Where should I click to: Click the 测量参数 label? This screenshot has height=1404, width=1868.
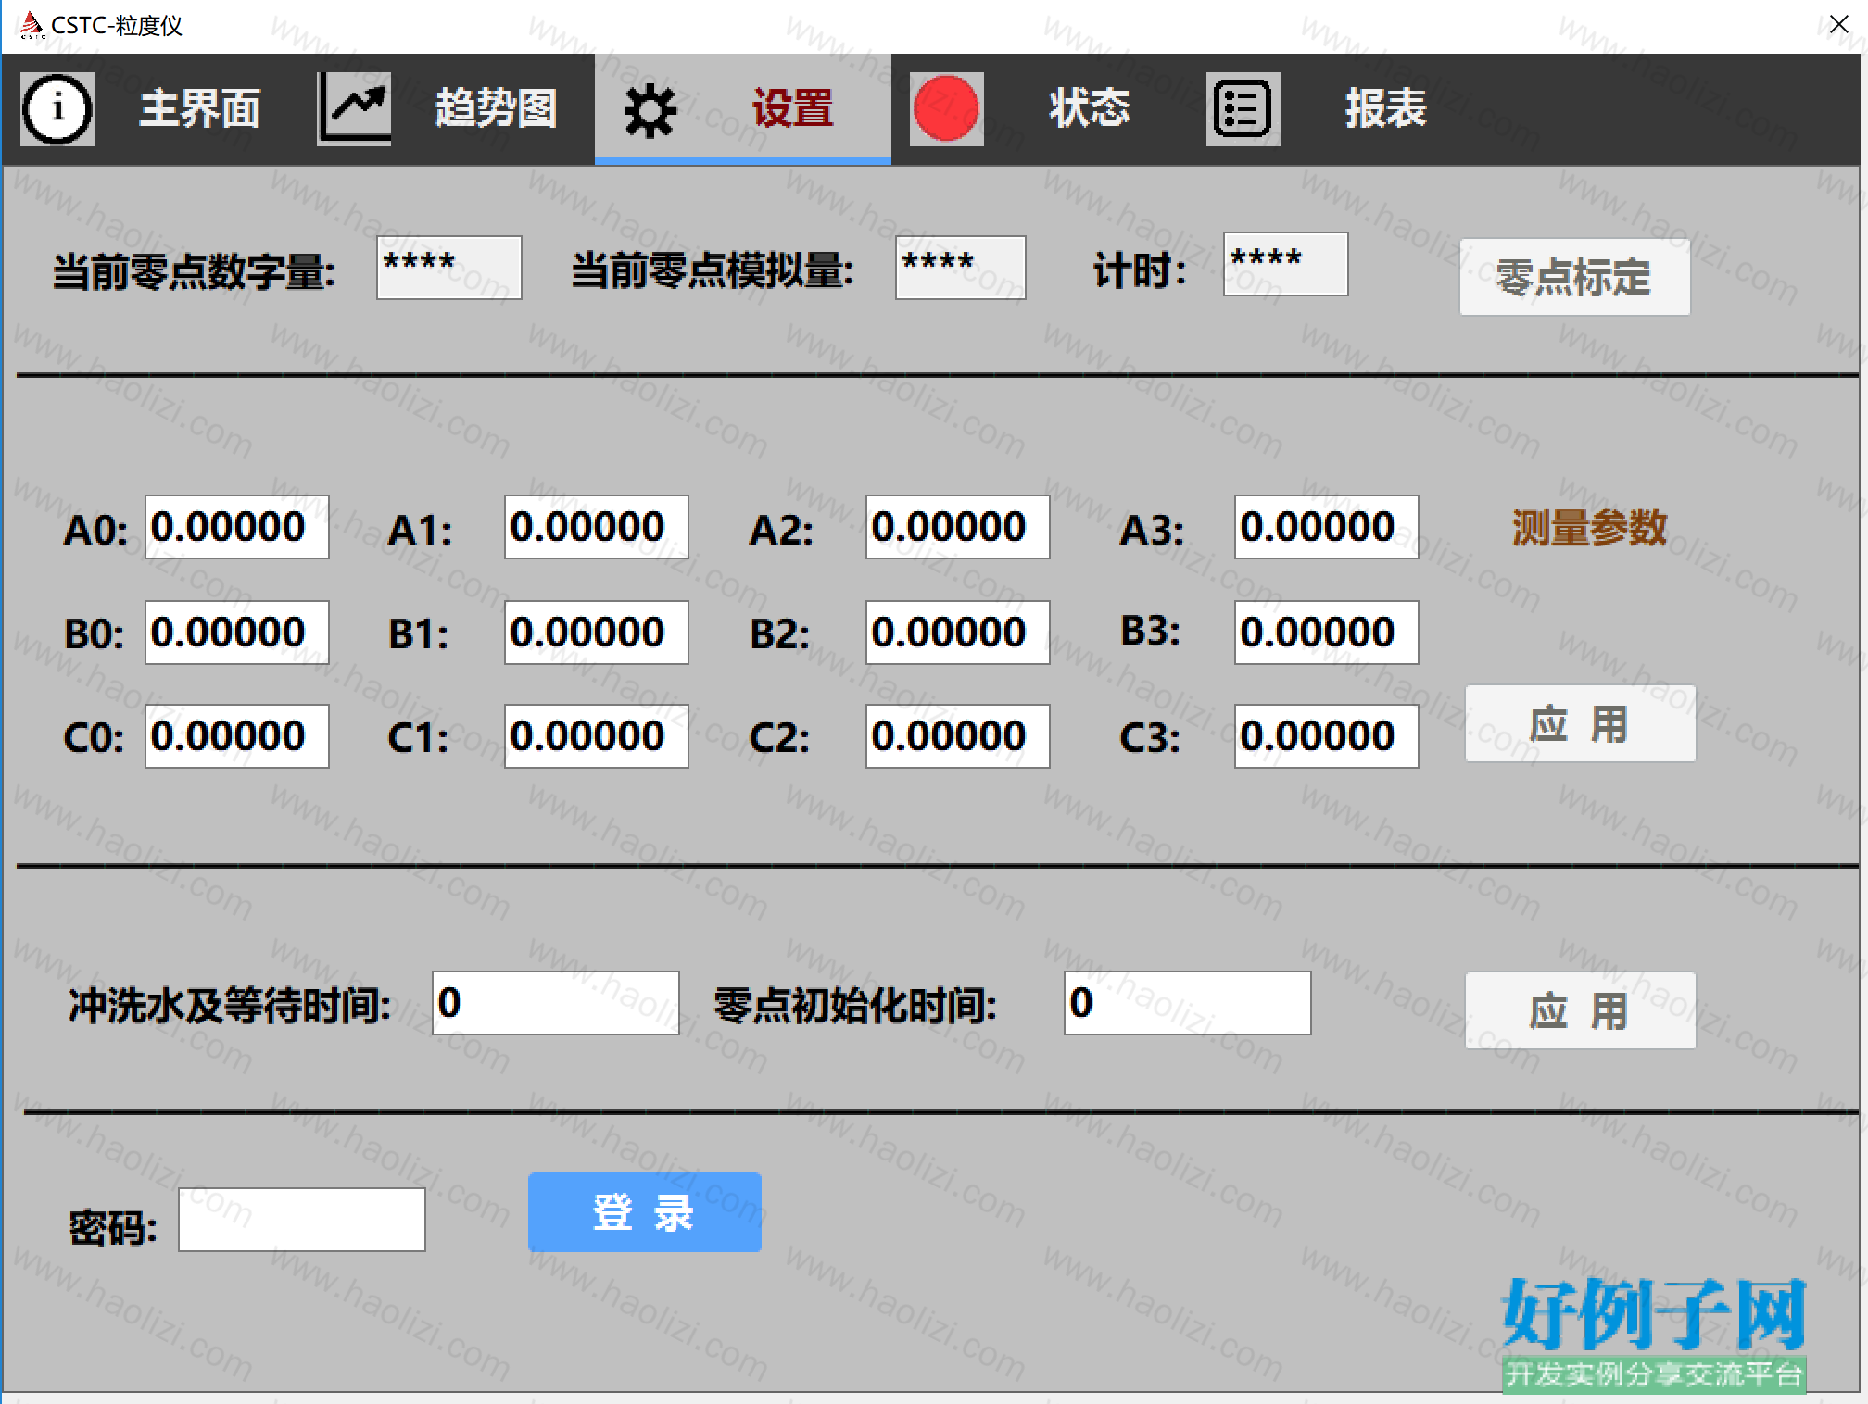1589,528
